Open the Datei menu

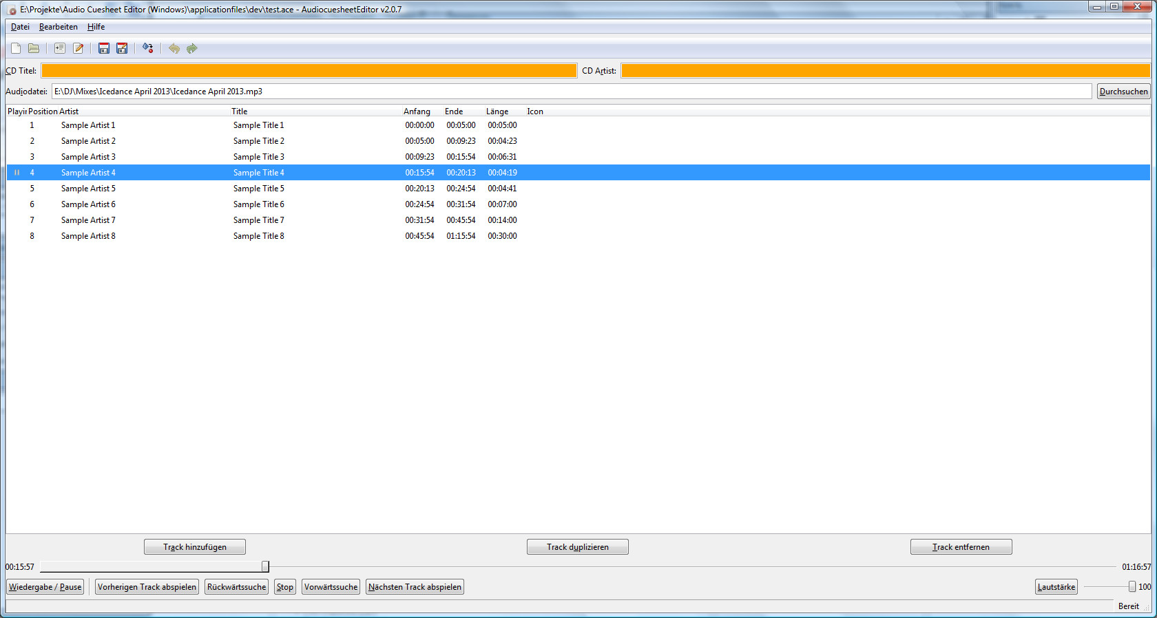point(20,27)
